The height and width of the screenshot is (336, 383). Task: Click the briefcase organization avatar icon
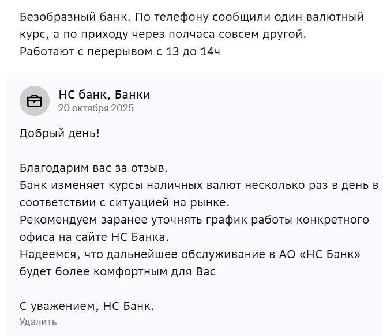coord(35,101)
